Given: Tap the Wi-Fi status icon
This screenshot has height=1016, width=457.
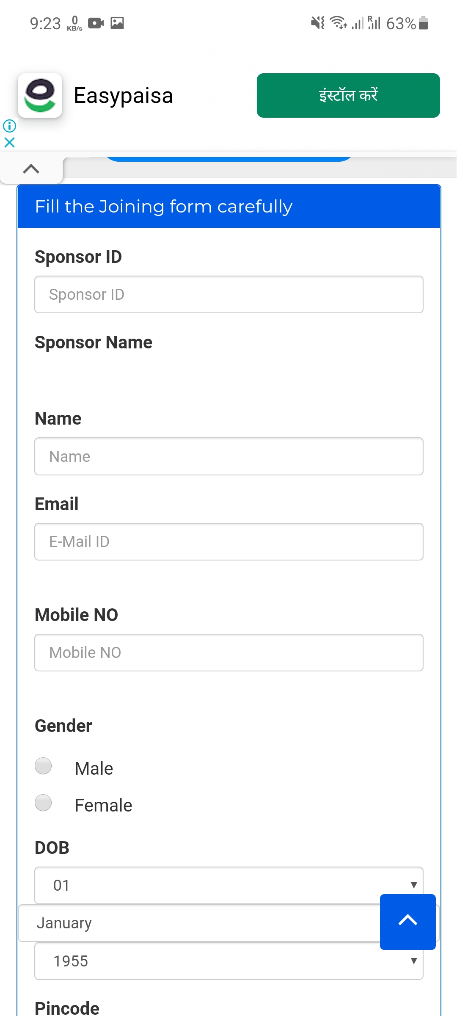Looking at the screenshot, I should [338, 23].
